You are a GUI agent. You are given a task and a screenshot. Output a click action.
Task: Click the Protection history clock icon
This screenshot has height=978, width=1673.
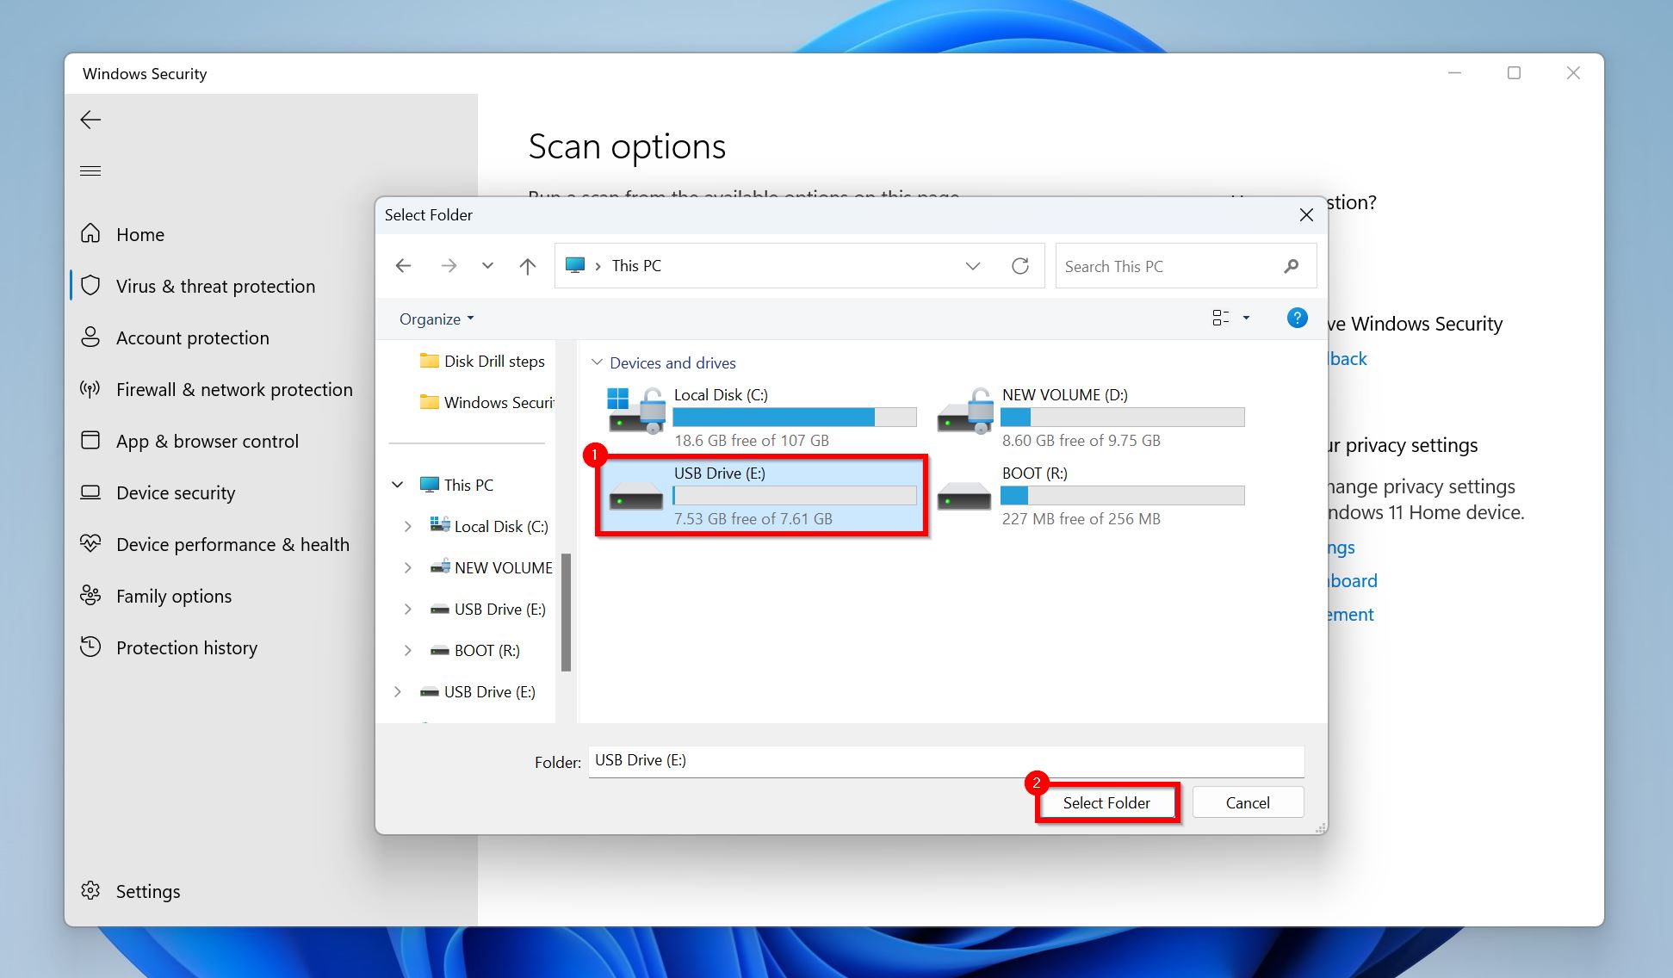point(90,647)
